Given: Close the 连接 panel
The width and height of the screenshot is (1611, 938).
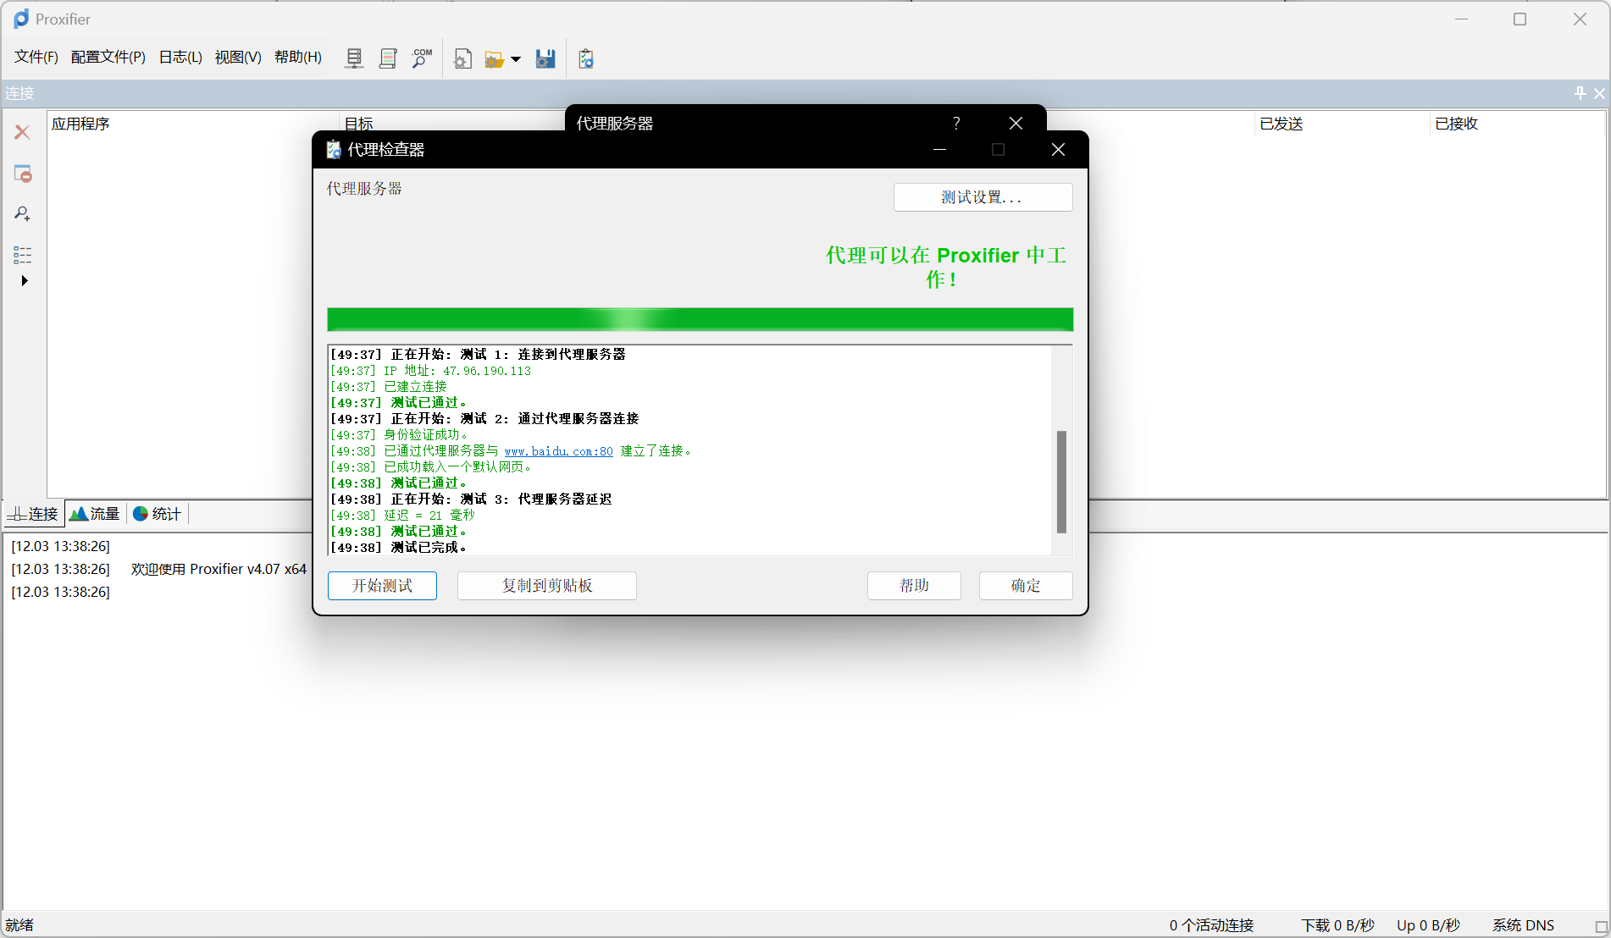Looking at the screenshot, I should pyautogui.click(x=1599, y=93).
